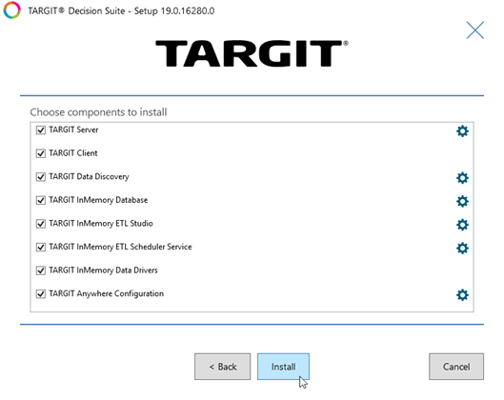Uncheck TARGIT Anywhere Configuration checkbox

tap(41, 294)
